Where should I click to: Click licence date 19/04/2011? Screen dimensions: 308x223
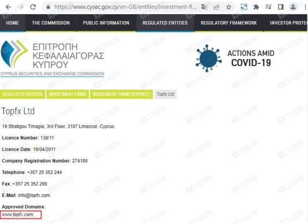(x=44, y=149)
